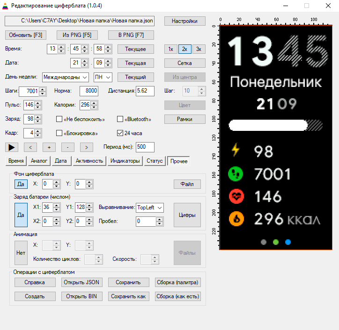Switch to the Аналог tab
The height and width of the screenshot is (330, 339).
click(x=39, y=161)
